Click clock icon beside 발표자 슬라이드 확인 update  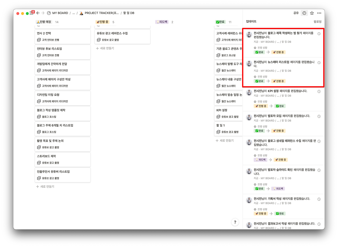(319, 170)
